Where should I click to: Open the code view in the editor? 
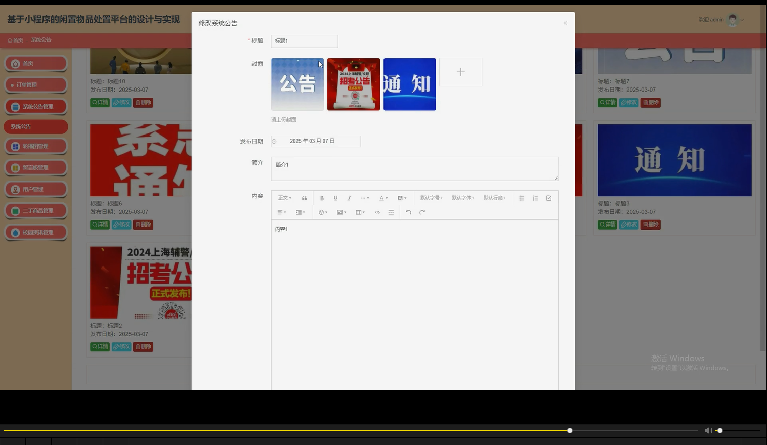(377, 212)
